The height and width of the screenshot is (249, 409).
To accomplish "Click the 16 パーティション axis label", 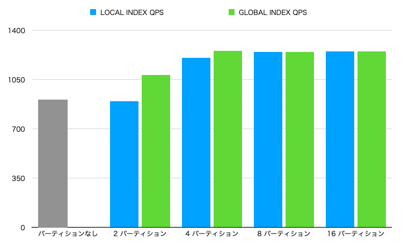I will pos(356,233).
